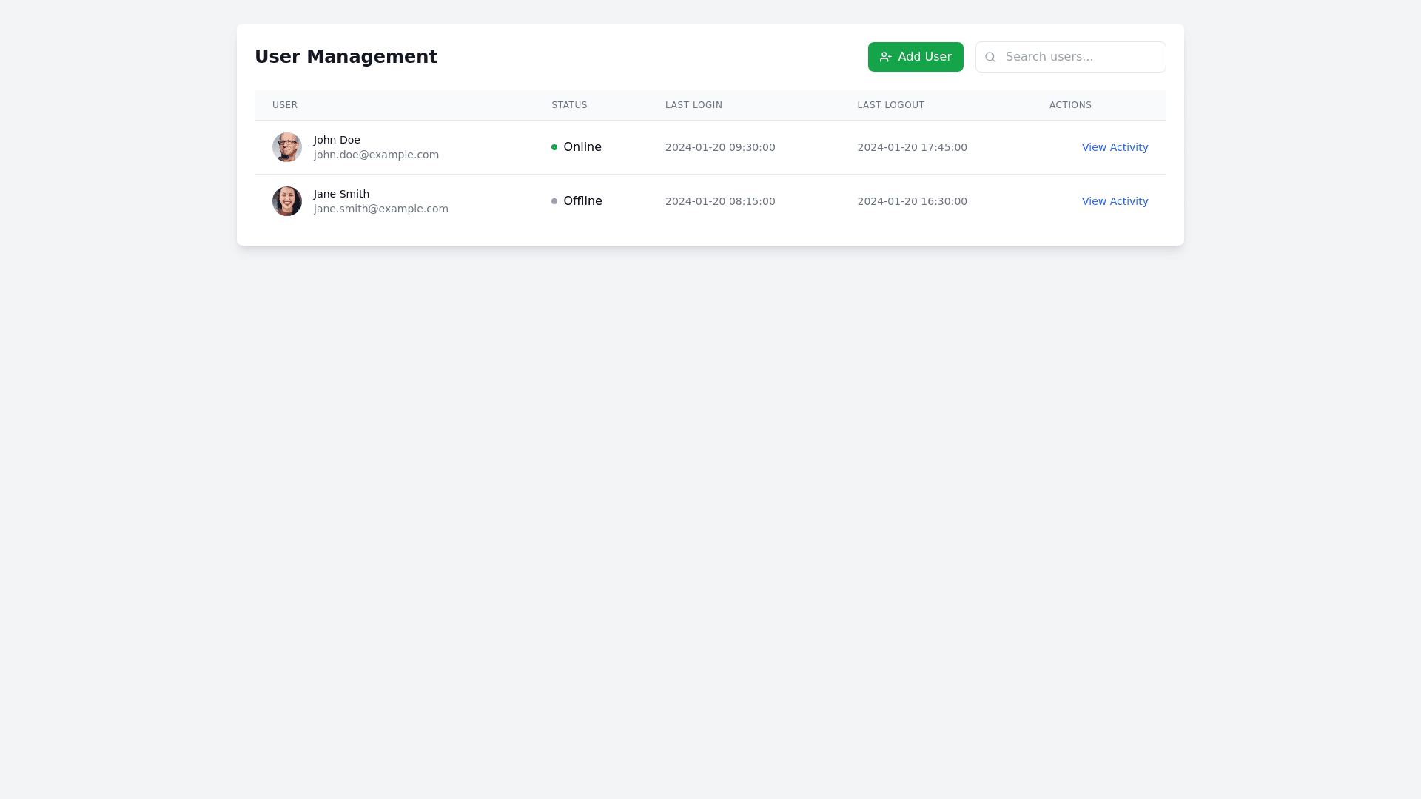
Task: Click the add-user icon in Add User button
Action: tap(885, 57)
